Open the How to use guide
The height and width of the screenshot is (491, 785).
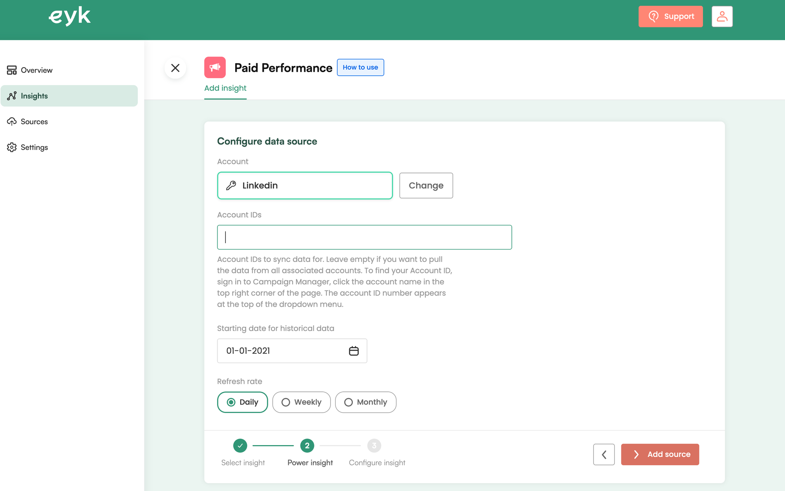coord(360,67)
